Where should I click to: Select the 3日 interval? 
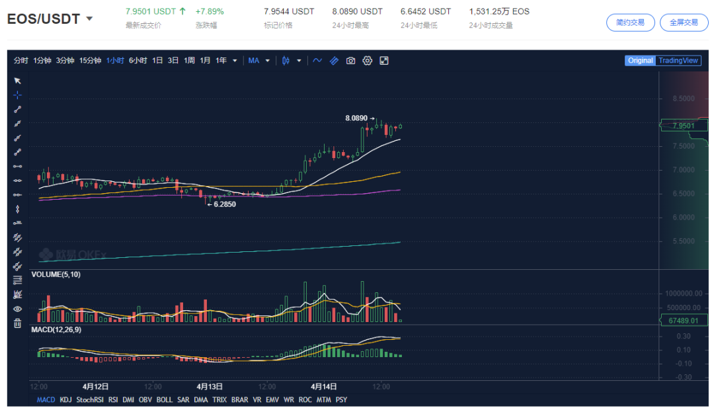(x=173, y=61)
